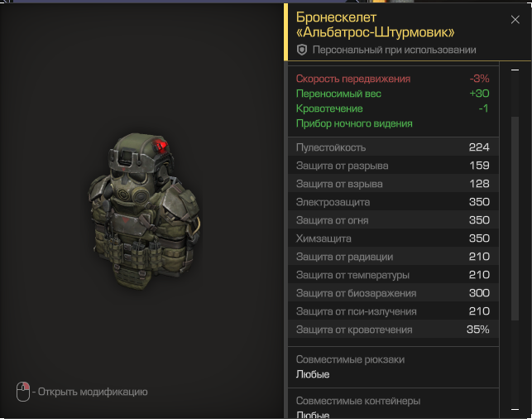
Task: Click the shield icon beside personal-use label
Action: click(x=302, y=50)
